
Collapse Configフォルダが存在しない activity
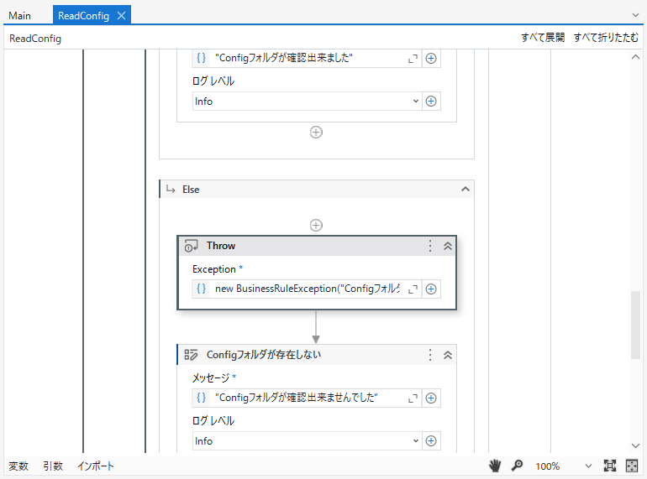(448, 355)
